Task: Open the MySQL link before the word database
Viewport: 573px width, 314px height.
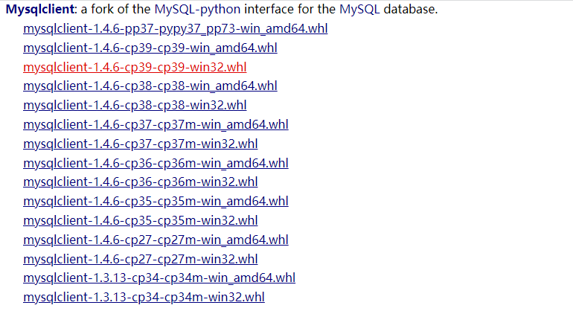Action: (x=357, y=10)
